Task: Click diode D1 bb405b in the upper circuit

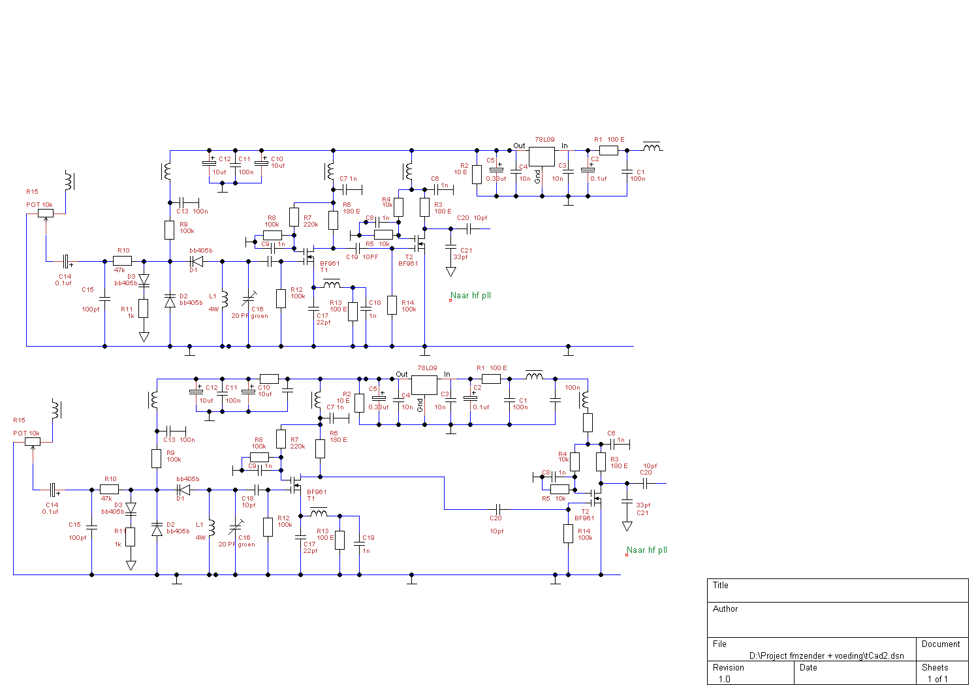Action: pyautogui.click(x=196, y=261)
